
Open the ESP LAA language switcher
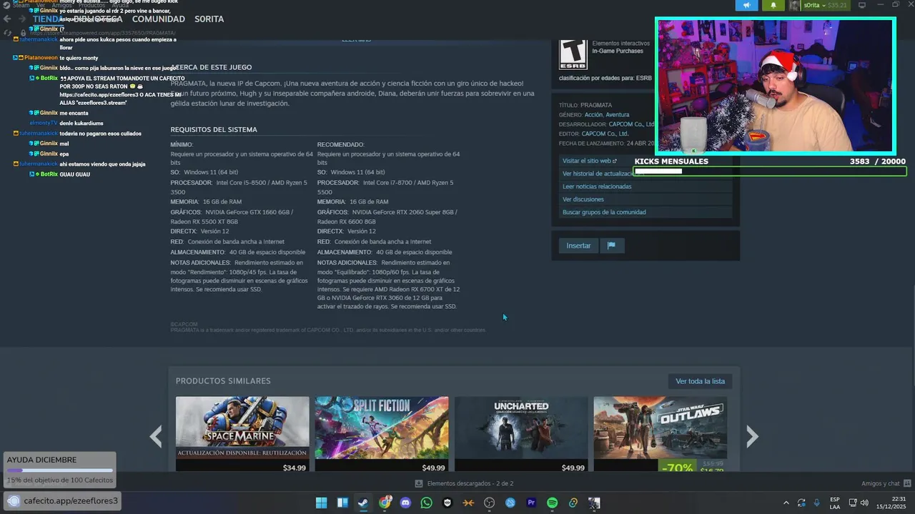pos(835,503)
